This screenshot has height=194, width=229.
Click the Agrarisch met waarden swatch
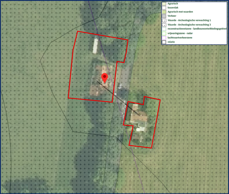[x=164, y=12]
